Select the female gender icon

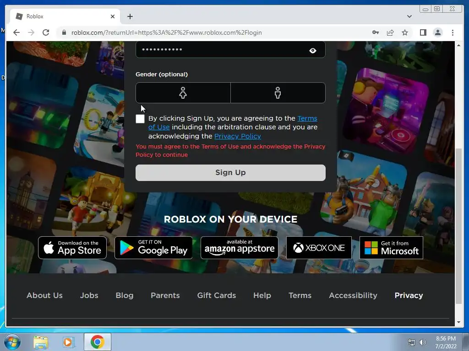pyautogui.click(x=183, y=93)
